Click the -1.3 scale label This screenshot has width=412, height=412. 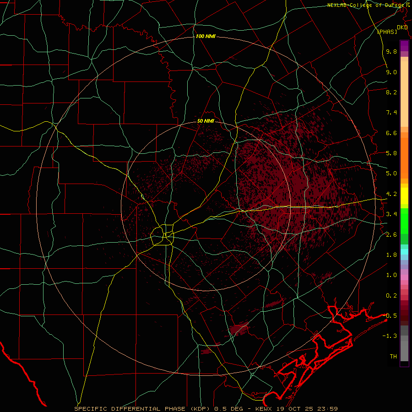point(390,336)
